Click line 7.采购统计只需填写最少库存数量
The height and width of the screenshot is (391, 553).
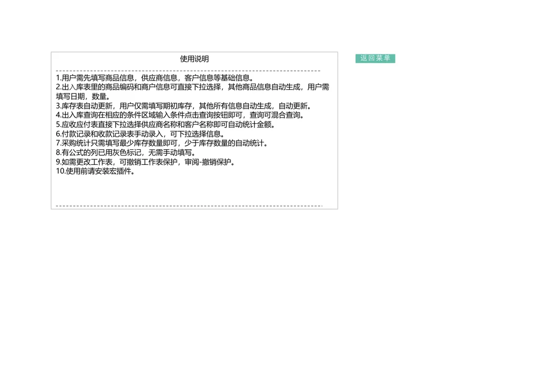click(162, 143)
